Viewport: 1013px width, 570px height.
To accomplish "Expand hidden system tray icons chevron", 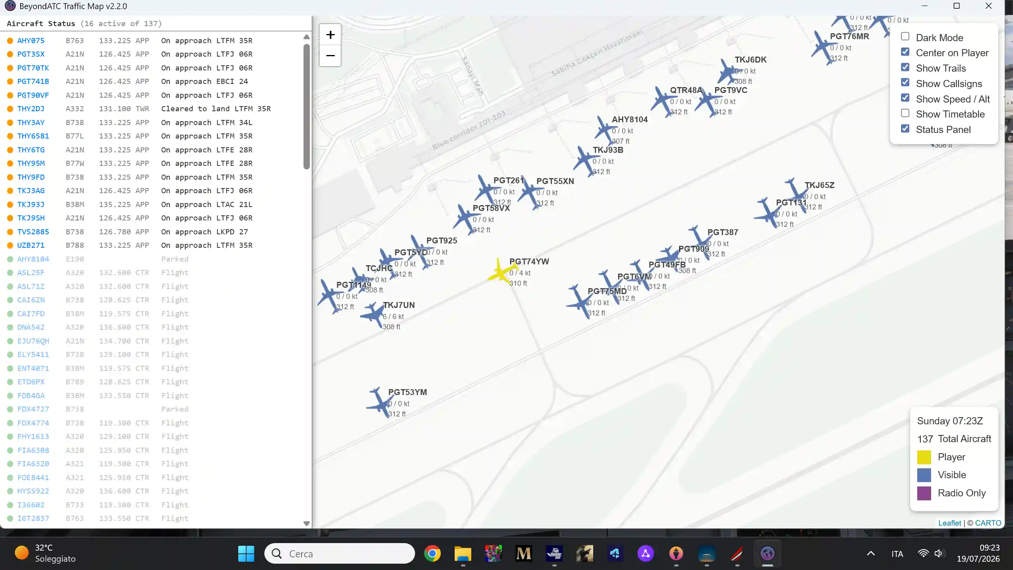I will (871, 553).
